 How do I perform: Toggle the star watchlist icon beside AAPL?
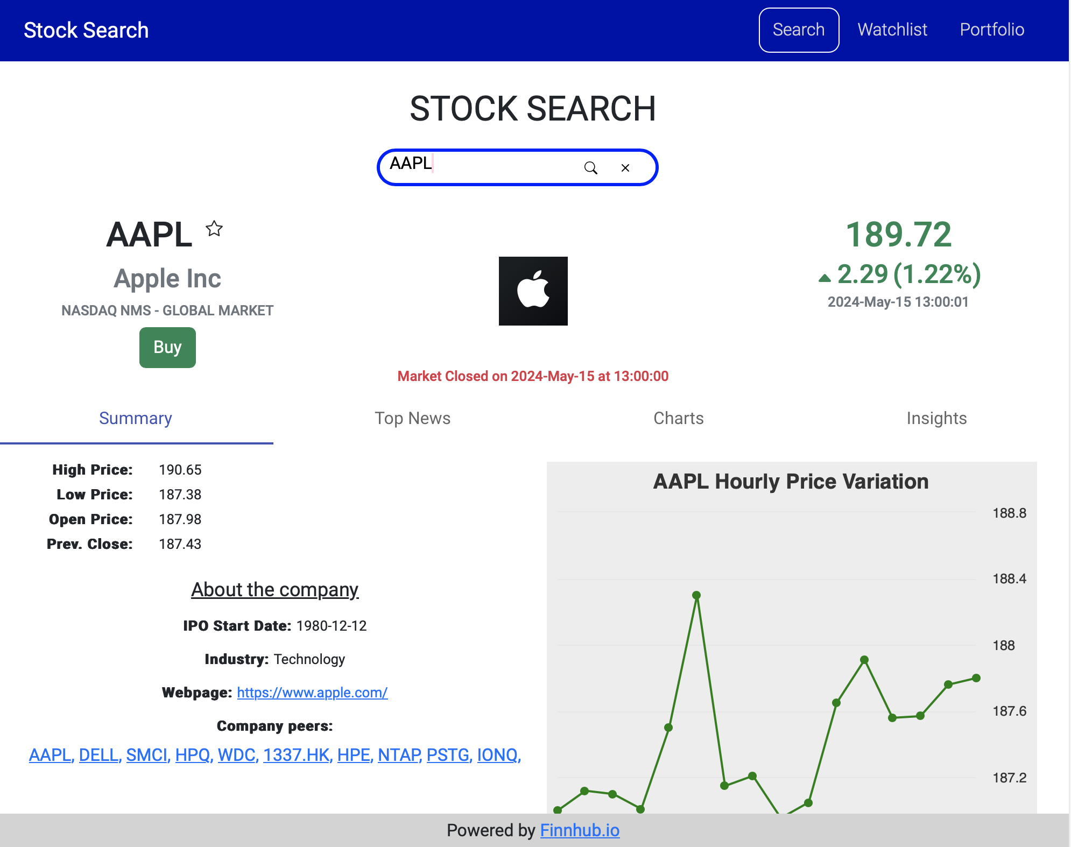click(214, 229)
